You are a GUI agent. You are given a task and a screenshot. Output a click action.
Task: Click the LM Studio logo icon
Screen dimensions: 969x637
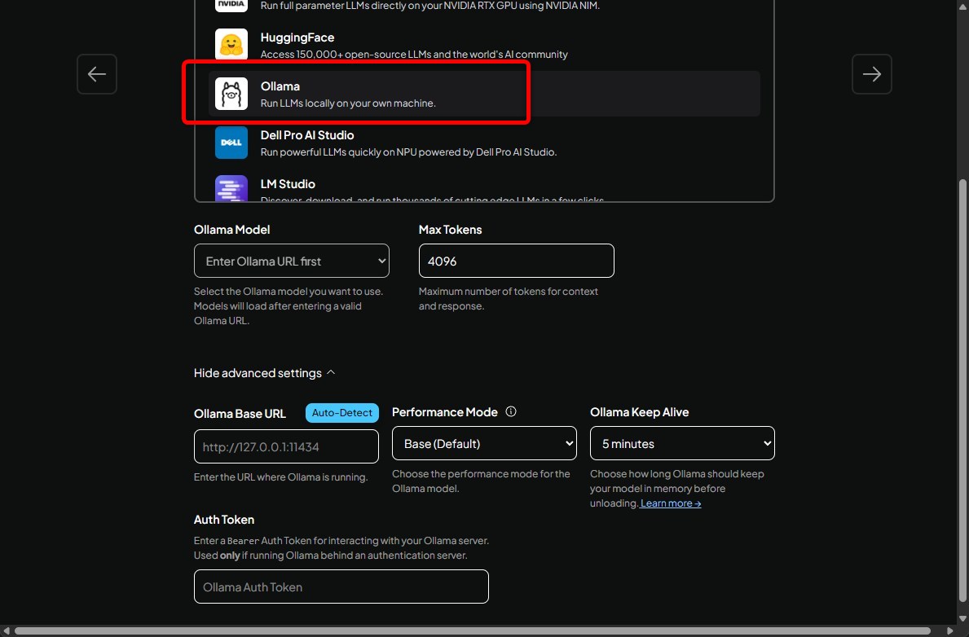point(231,188)
